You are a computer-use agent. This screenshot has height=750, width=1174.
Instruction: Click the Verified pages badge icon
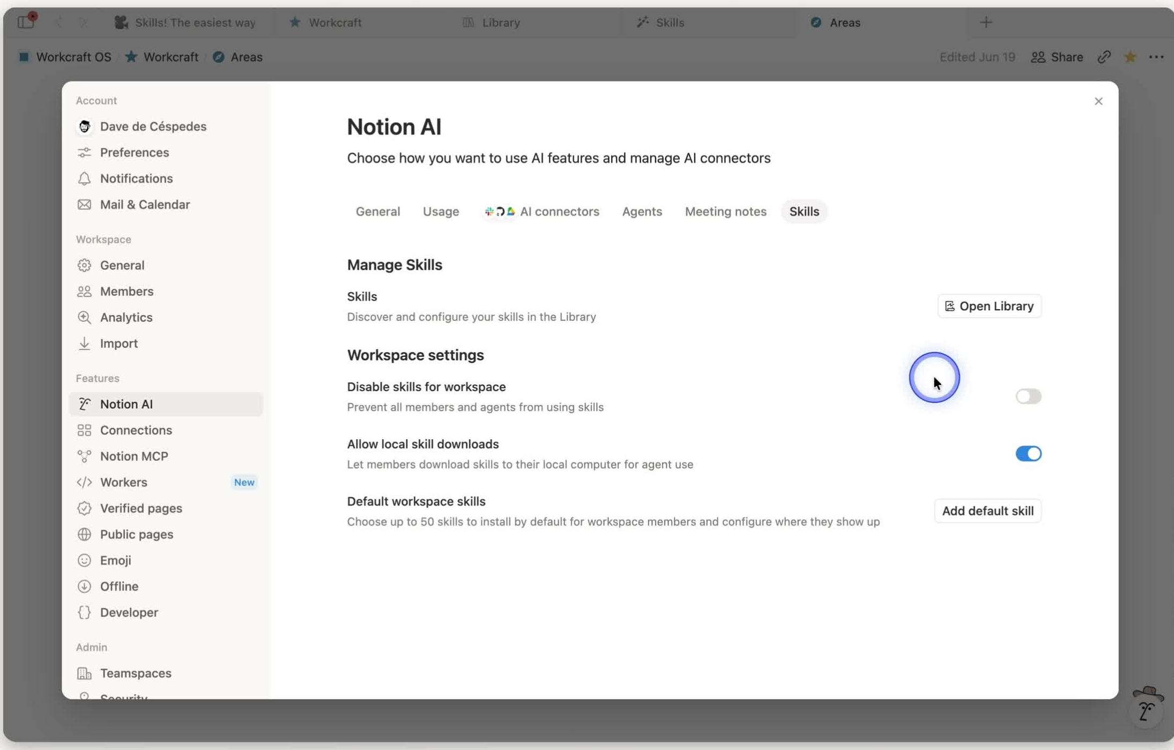[84, 508]
